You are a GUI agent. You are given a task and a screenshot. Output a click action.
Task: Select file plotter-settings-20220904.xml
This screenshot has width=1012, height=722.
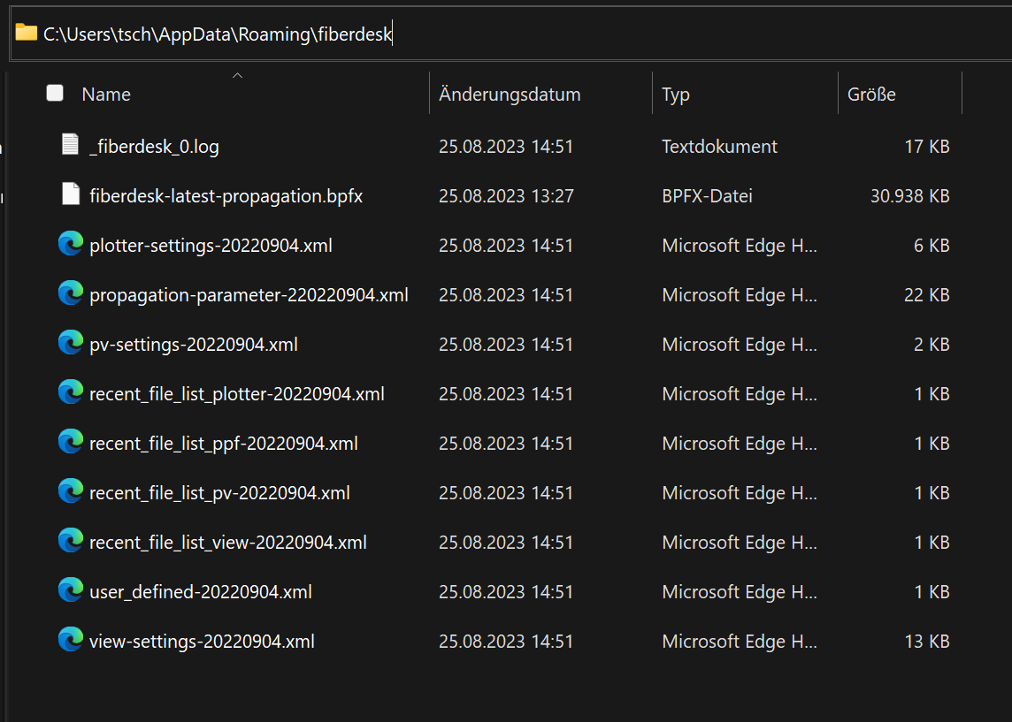(x=211, y=246)
